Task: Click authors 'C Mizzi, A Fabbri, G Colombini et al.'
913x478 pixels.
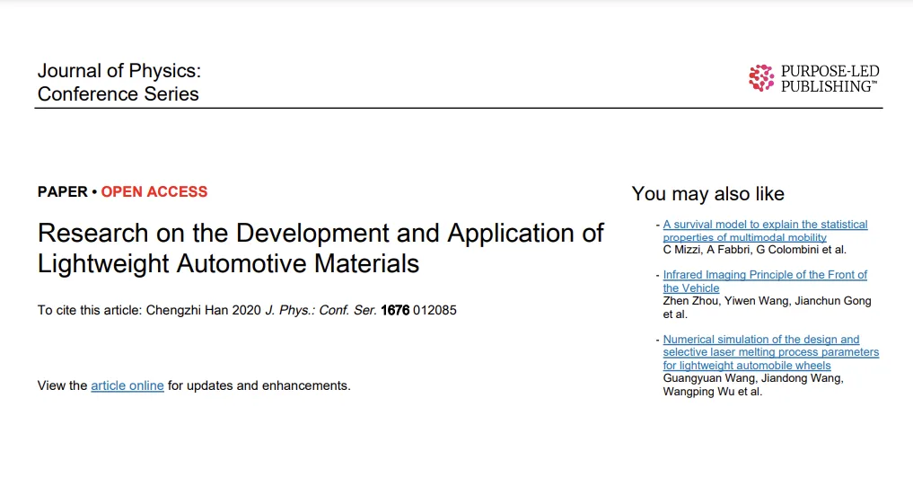Action: tap(755, 250)
